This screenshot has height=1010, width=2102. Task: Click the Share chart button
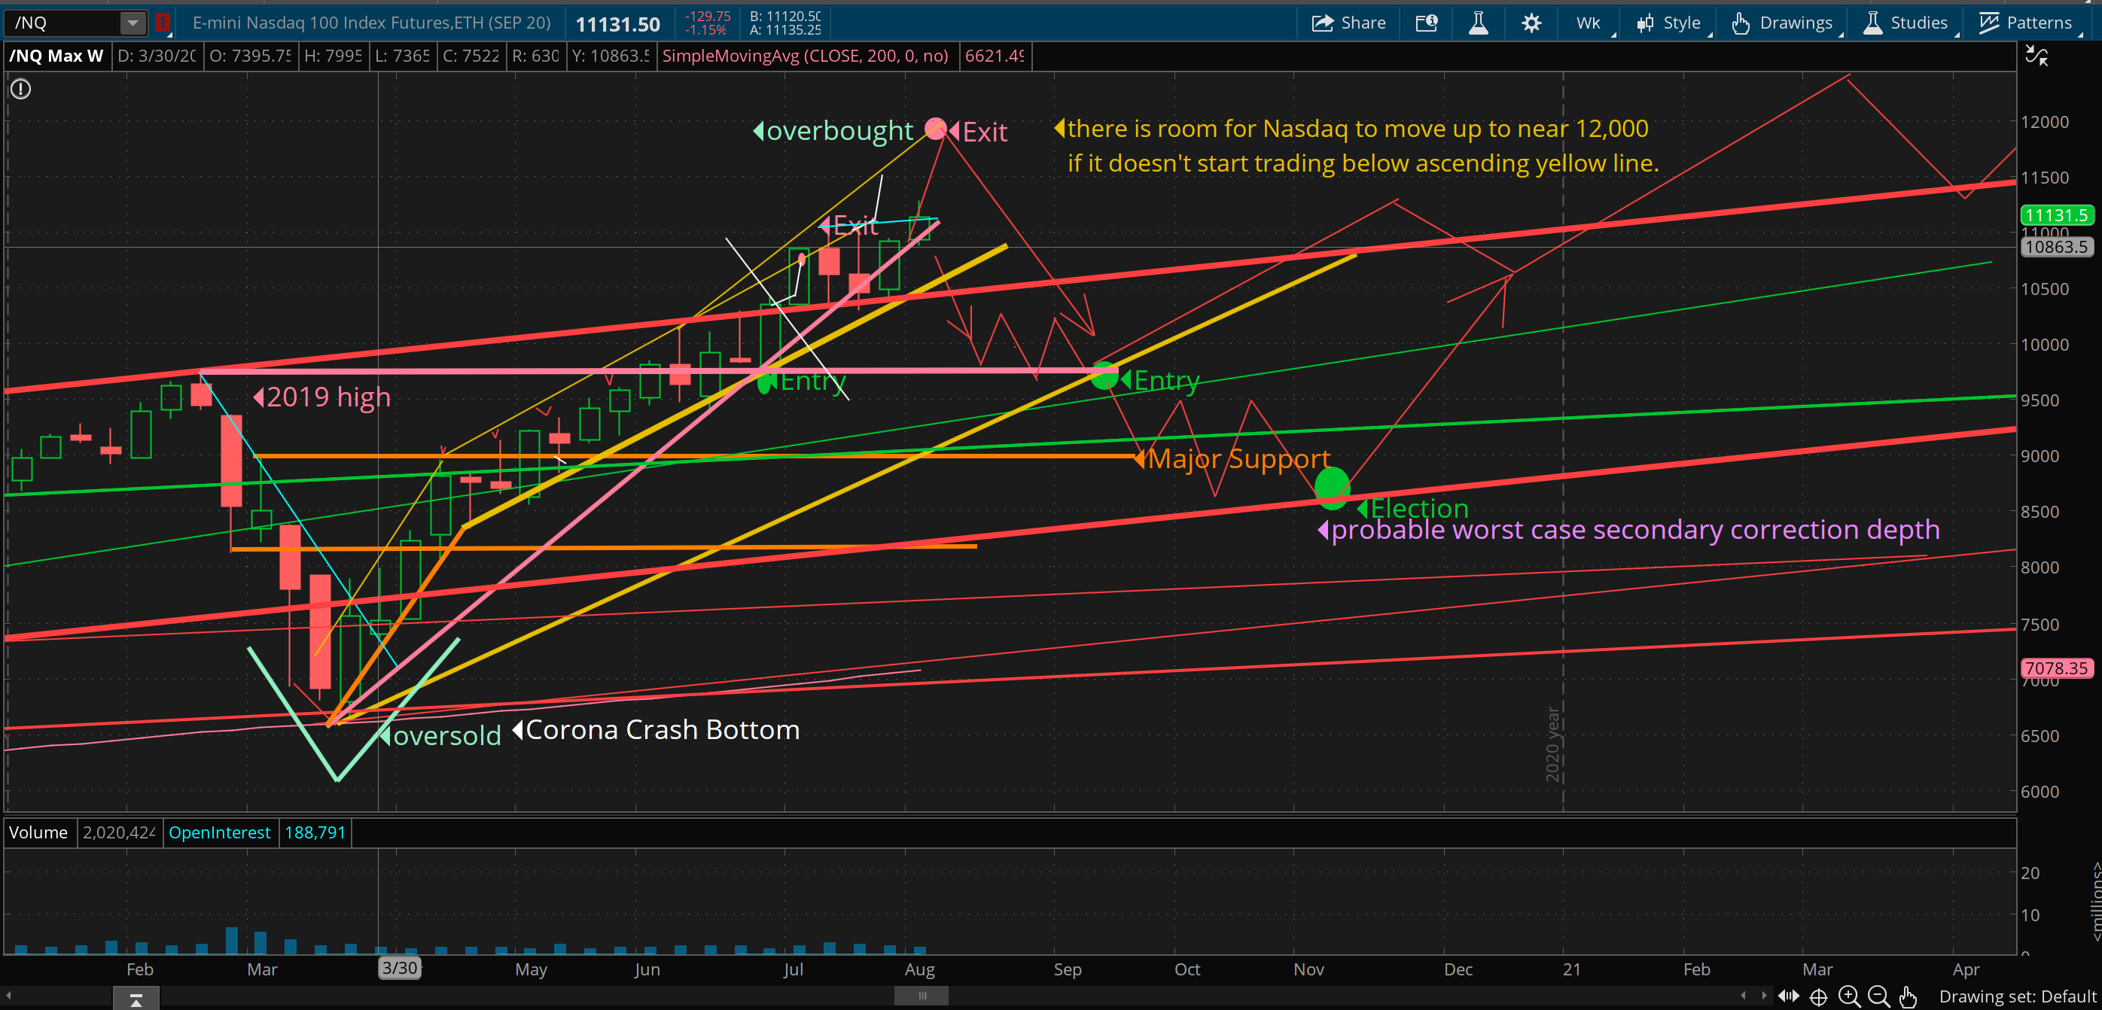coord(1348,23)
